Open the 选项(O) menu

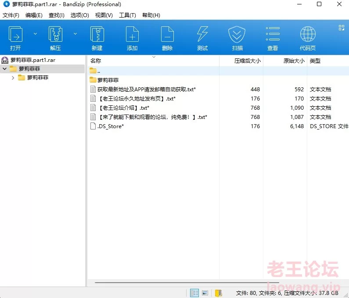tap(80, 15)
